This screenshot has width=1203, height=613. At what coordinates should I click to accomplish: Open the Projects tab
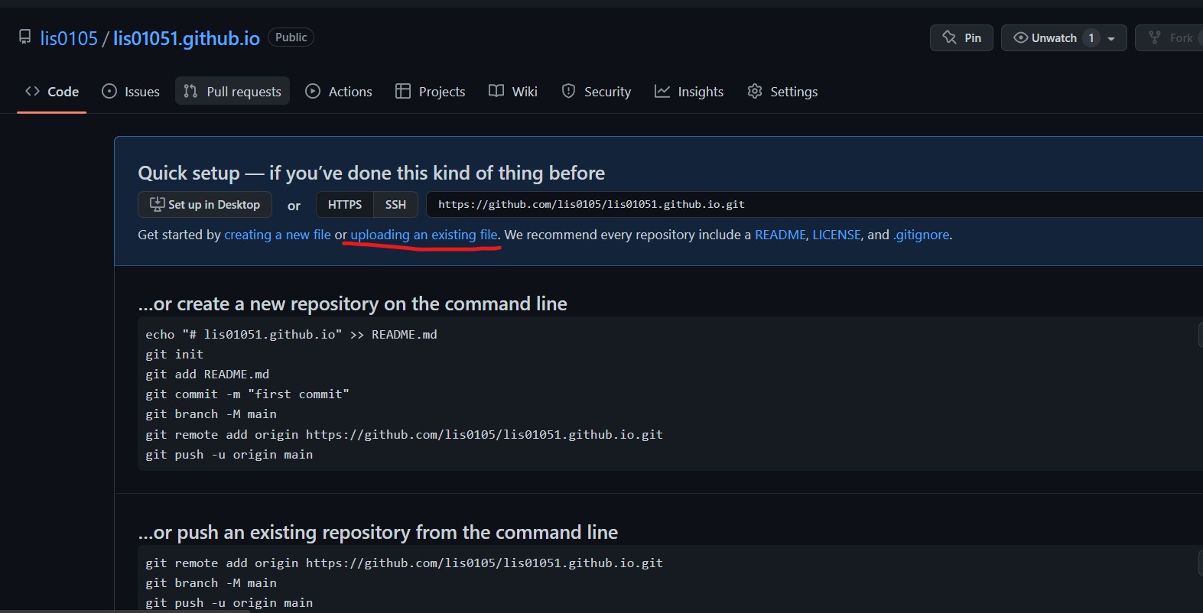(430, 92)
